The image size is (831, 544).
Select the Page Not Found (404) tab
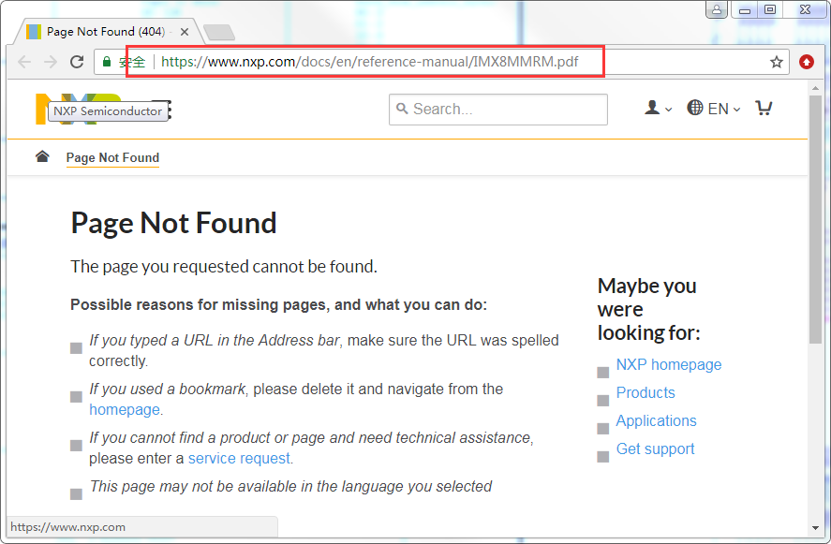[x=103, y=32]
